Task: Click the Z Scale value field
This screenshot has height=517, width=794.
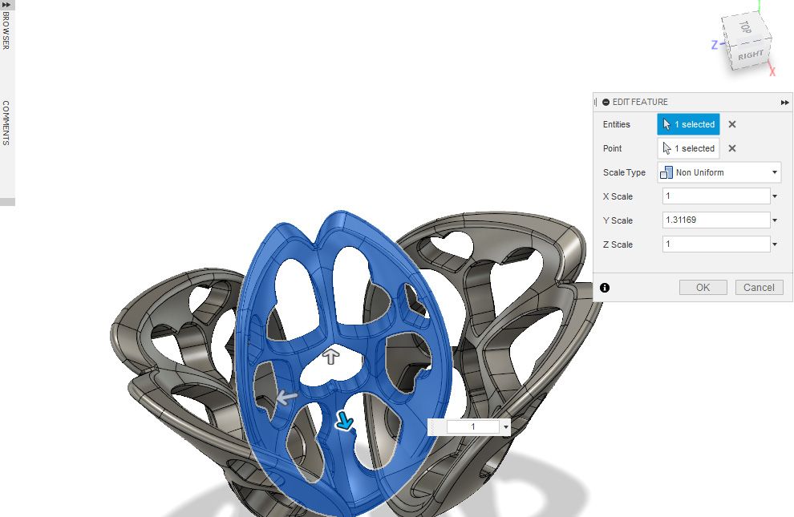Action: (x=714, y=244)
